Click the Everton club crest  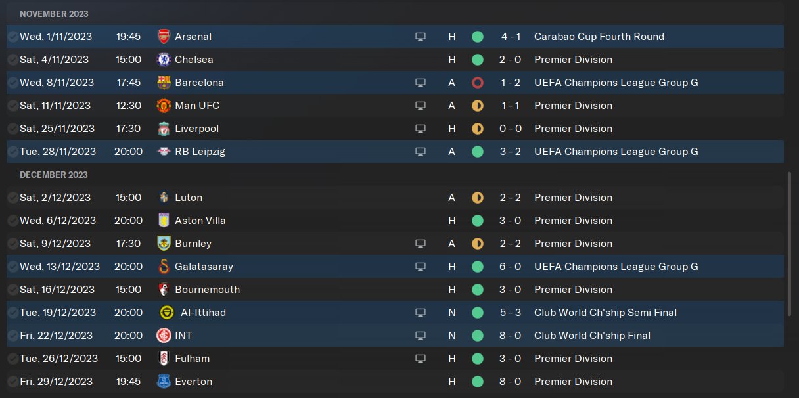pos(164,382)
